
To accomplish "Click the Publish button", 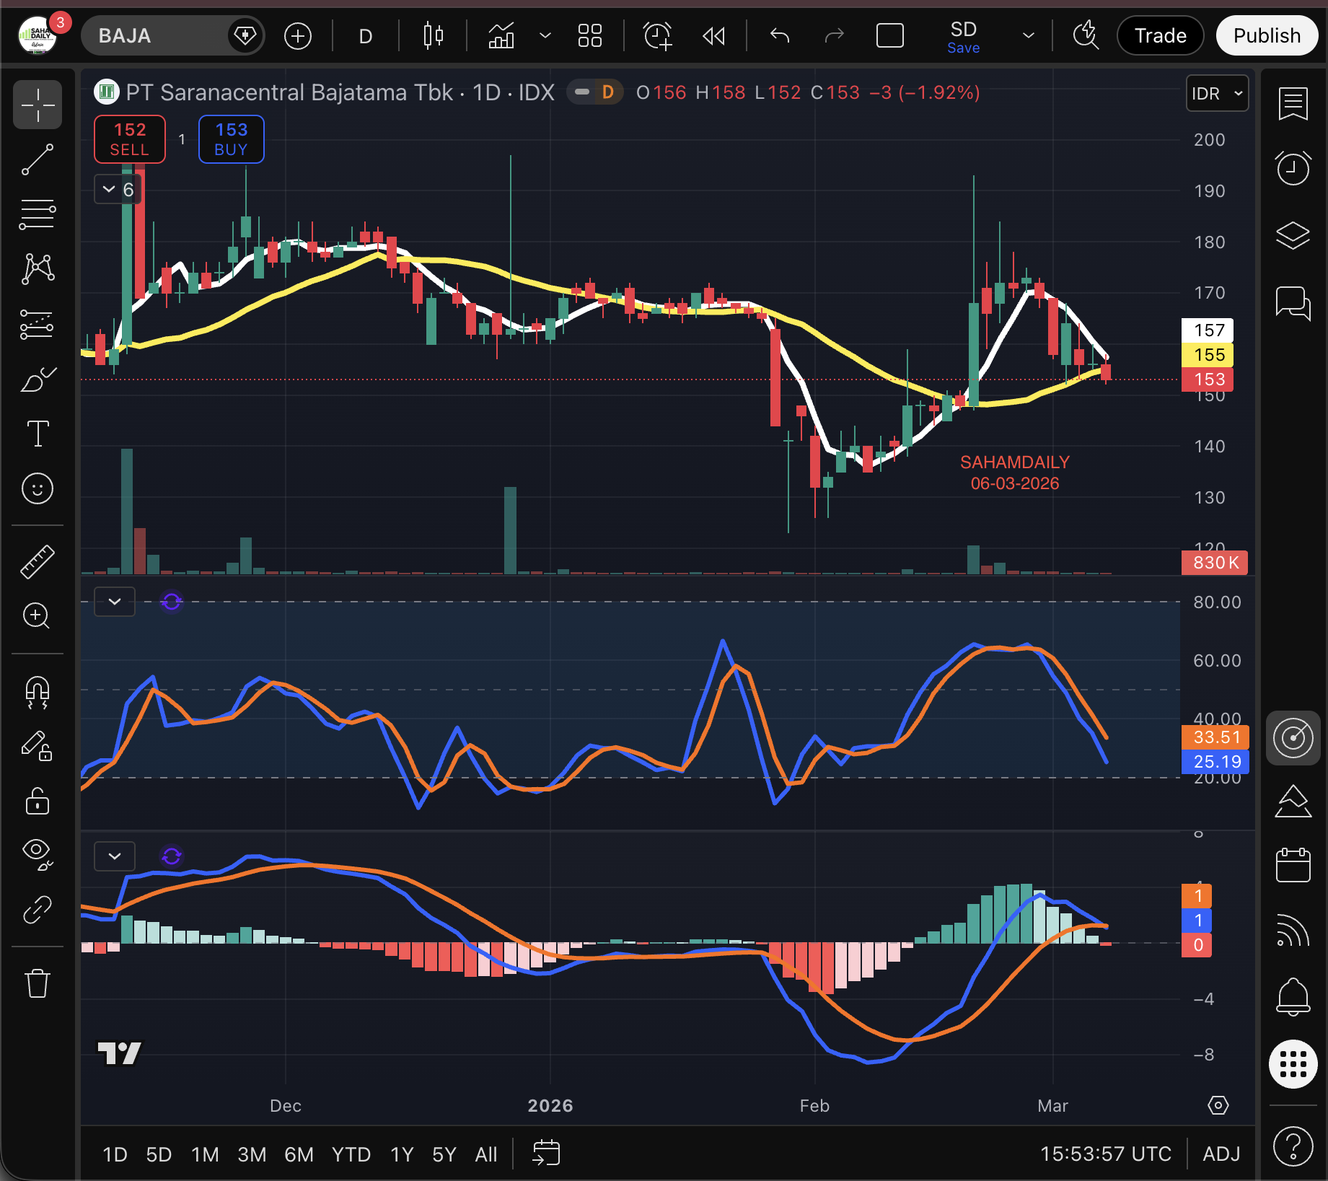I will point(1267,35).
